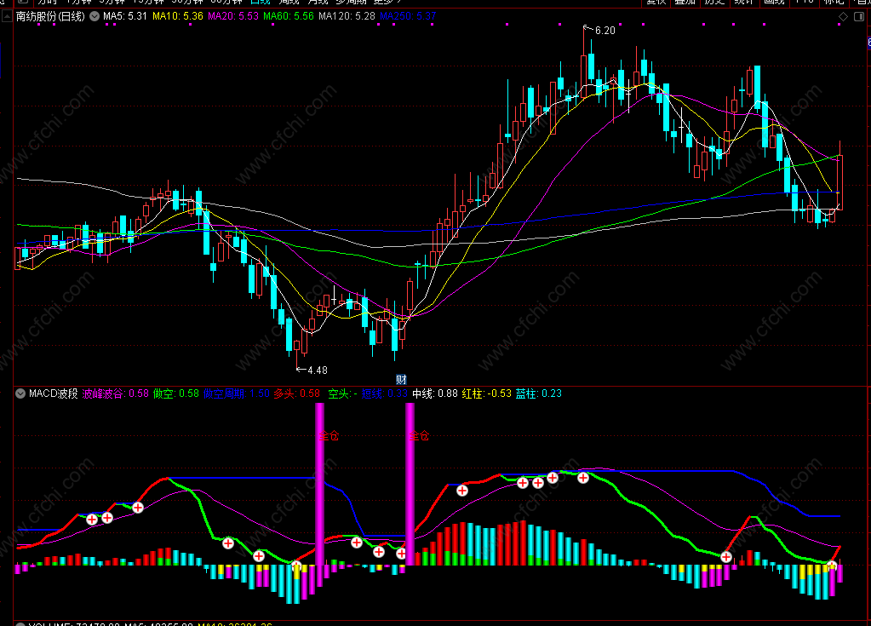The width and height of the screenshot is (871, 626).
Task: Click the magenta MA20: 5.53 label
Action: [x=233, y=16]
